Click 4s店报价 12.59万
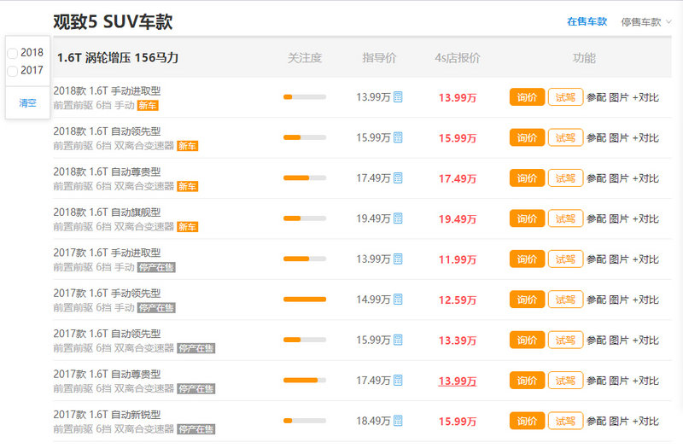 458,300
